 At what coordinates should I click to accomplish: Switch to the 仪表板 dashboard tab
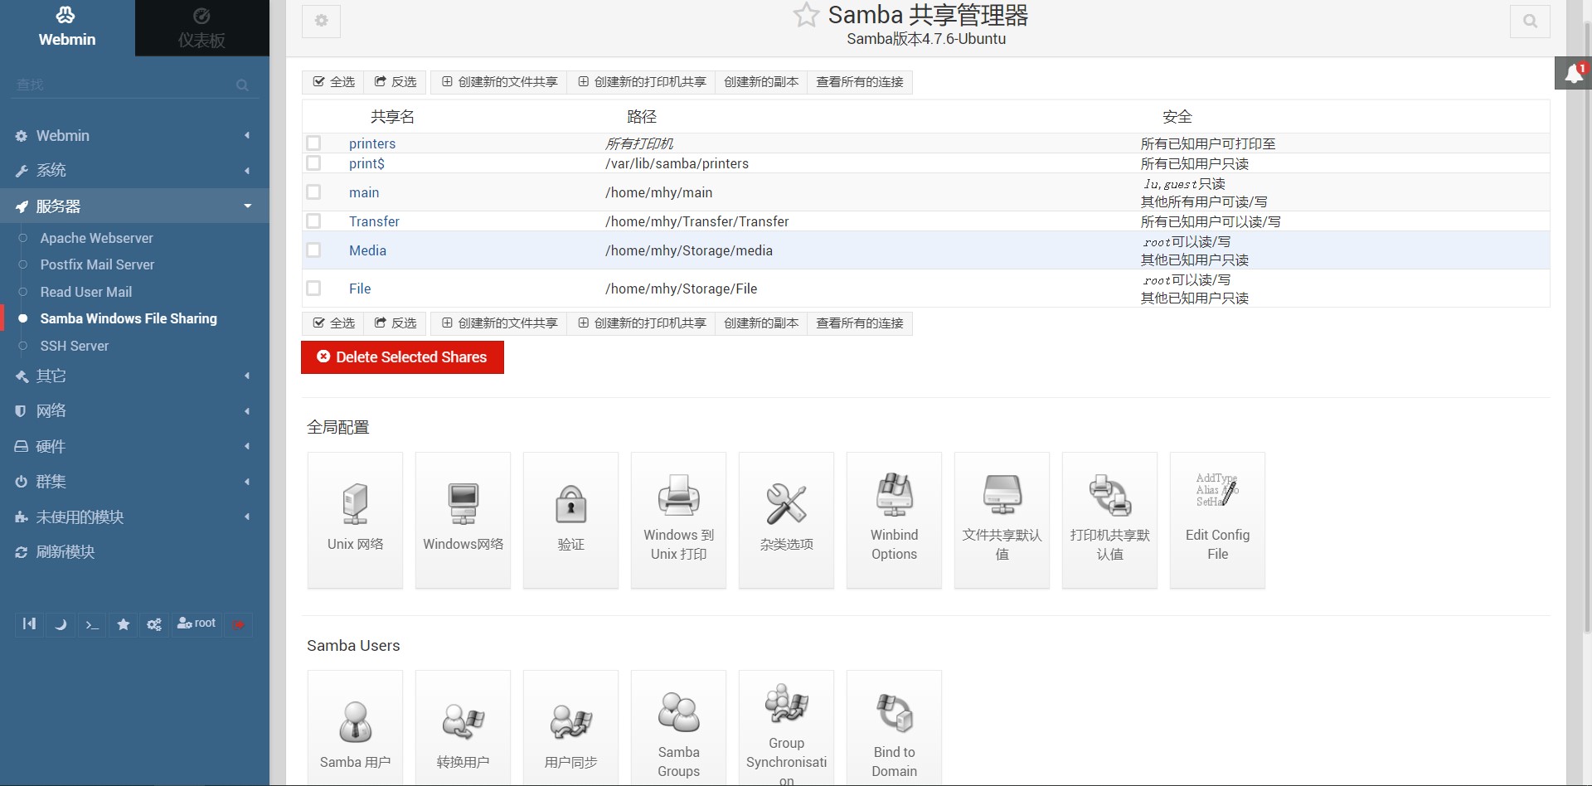click(201, 27)
